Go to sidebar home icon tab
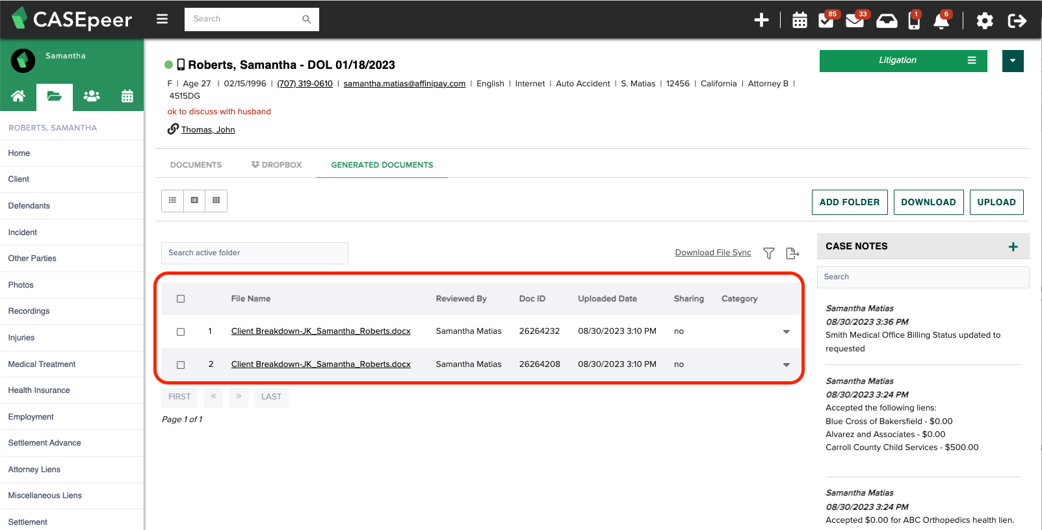Image resolution: width=1042 pixels, height=530 pixels. [18, 96]
